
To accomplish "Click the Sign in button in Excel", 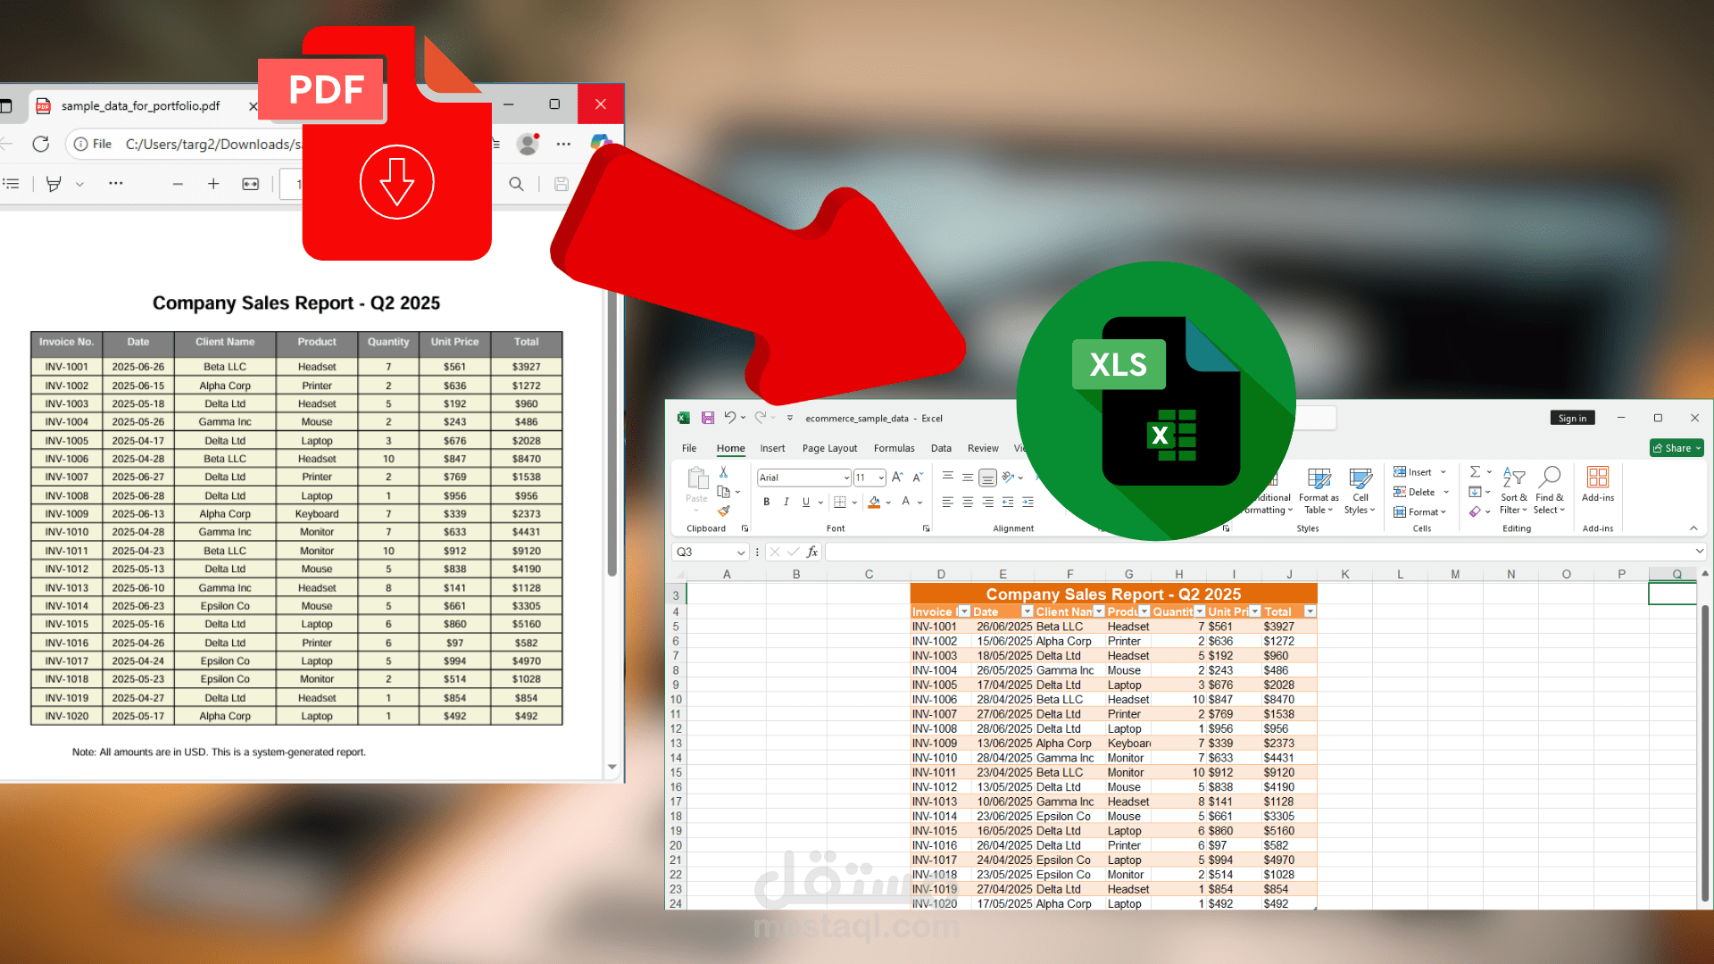I will point(1572,418).
